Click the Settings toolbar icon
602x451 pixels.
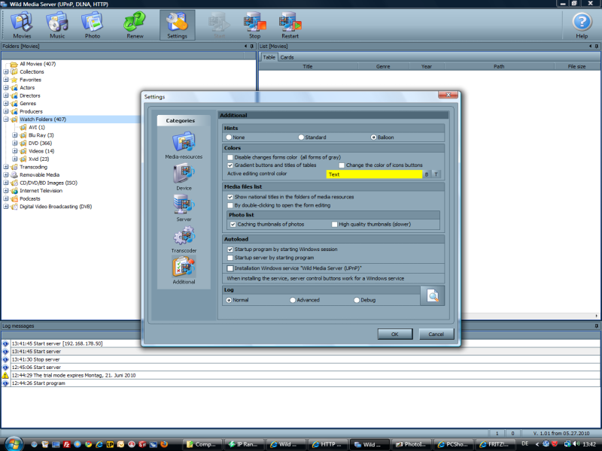click(x=177, y=26)
